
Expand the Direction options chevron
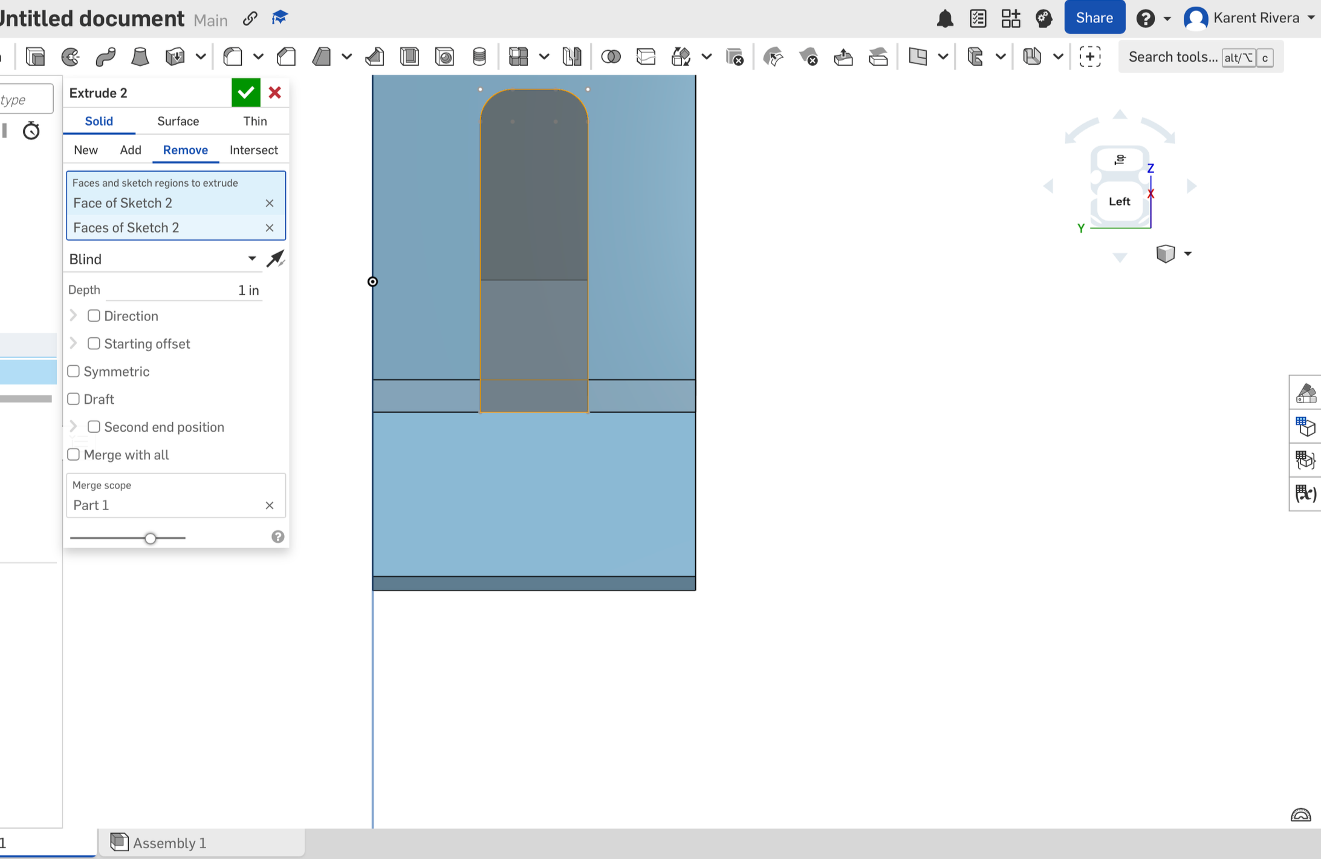74,316
